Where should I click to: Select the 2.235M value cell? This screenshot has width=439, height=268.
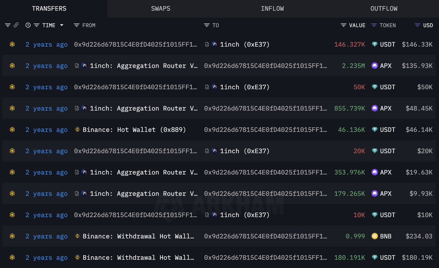(x=353, y=66)
